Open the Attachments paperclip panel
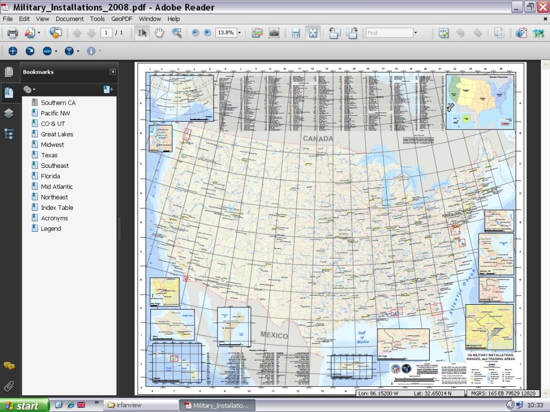550x412 pixels. (9, 386)
